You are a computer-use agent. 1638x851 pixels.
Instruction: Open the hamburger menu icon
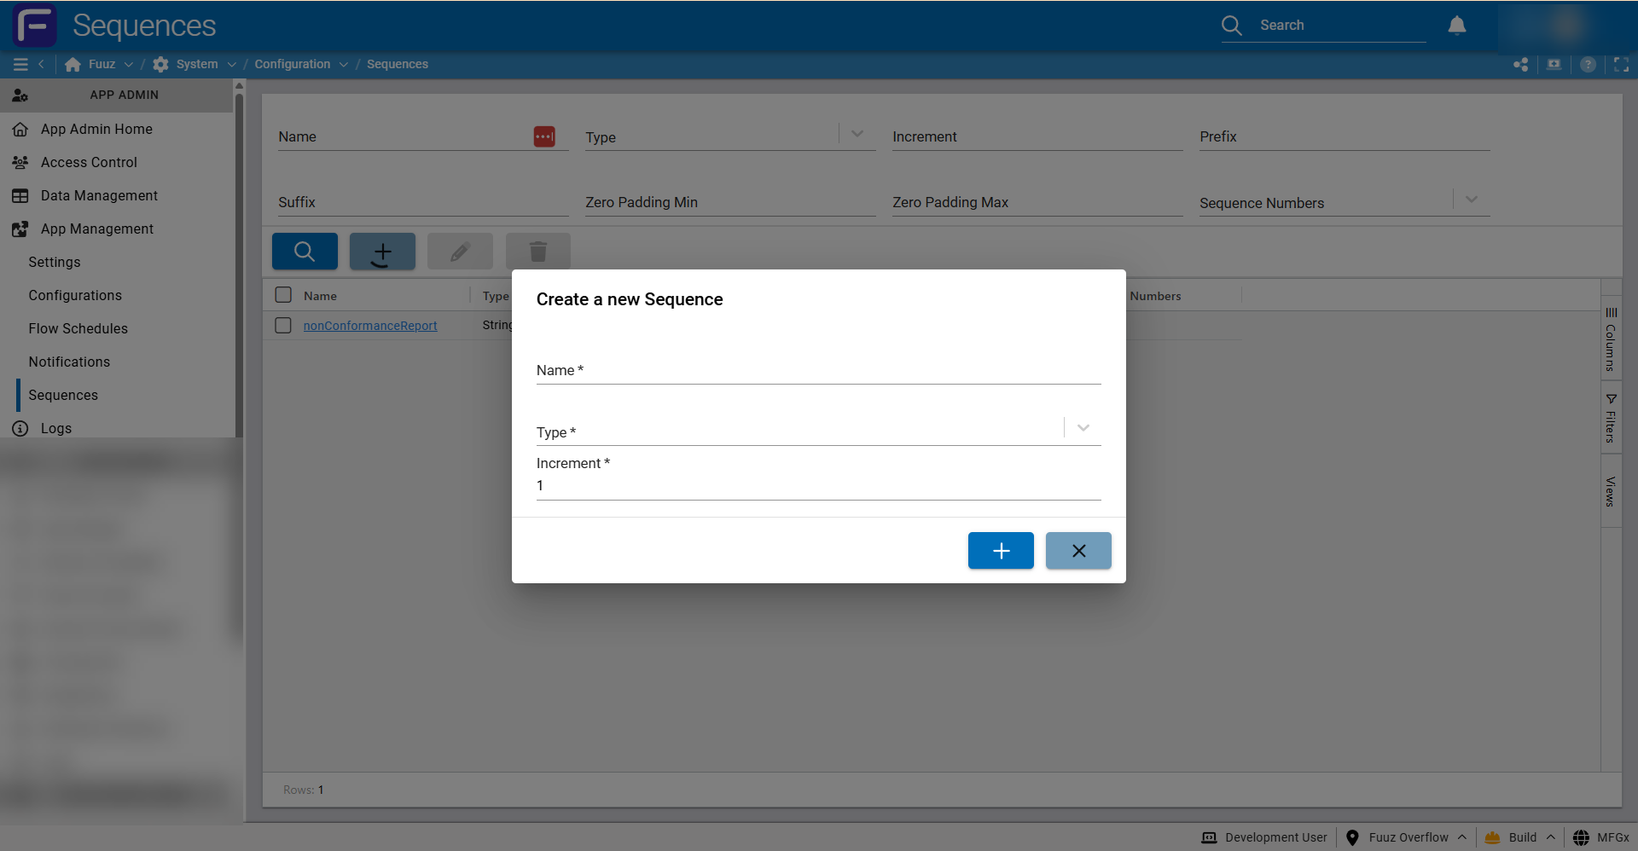(x=20, y=65)
